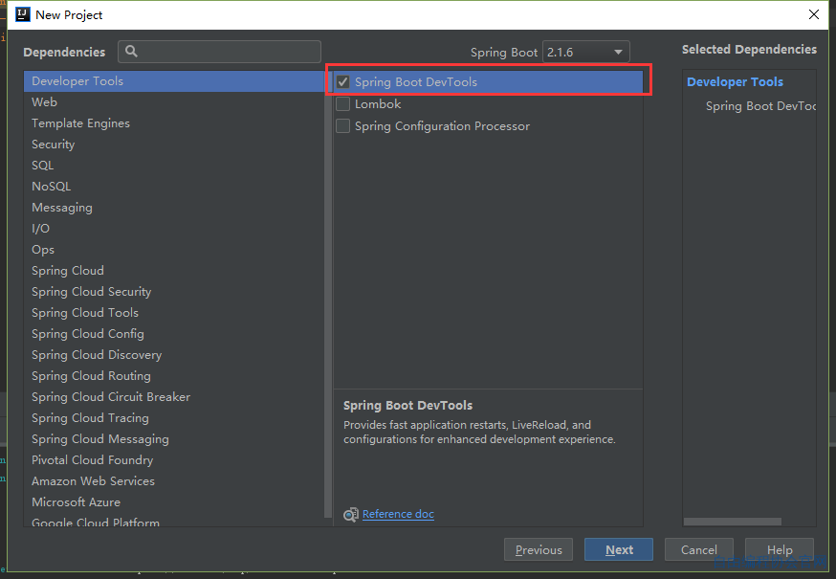Click the Cancel button
This screenshot has width=836, height=579.
pos(699,549)
